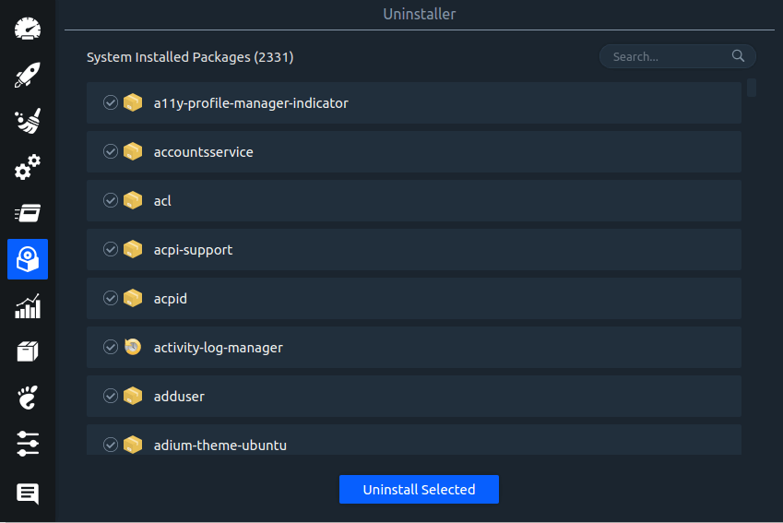Click the System Installed Packages (2331) heading
This screenshot has height=523, width=783.
(190, 57)
